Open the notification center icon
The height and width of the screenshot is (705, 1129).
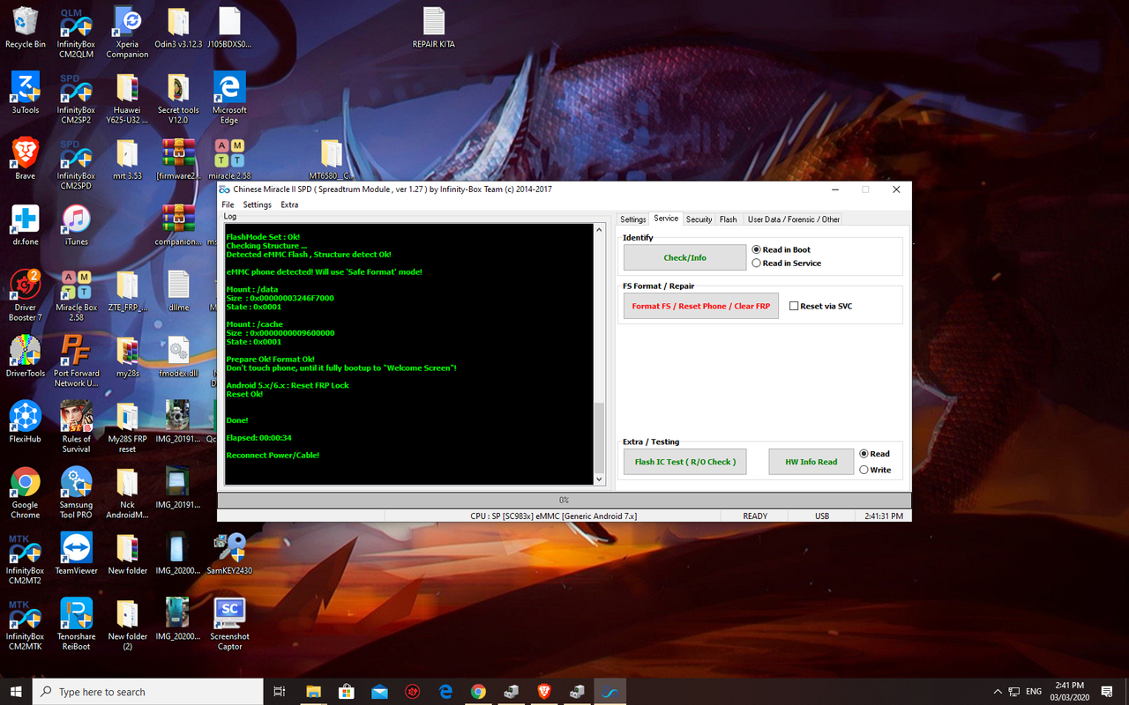pos(1108,692)
